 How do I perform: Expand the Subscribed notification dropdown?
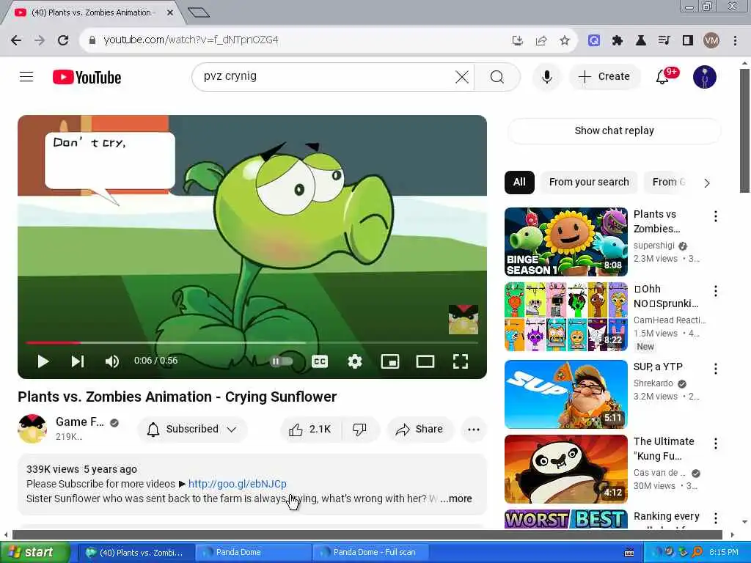pyautogui.click(x=192, y=429)
